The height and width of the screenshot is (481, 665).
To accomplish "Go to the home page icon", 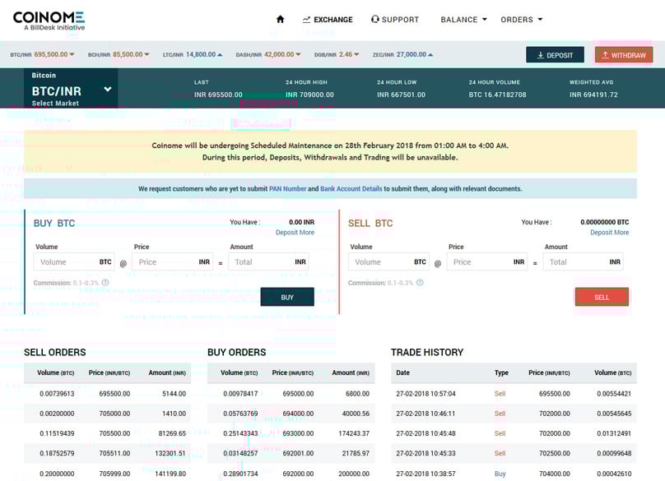I will point(280,20).
